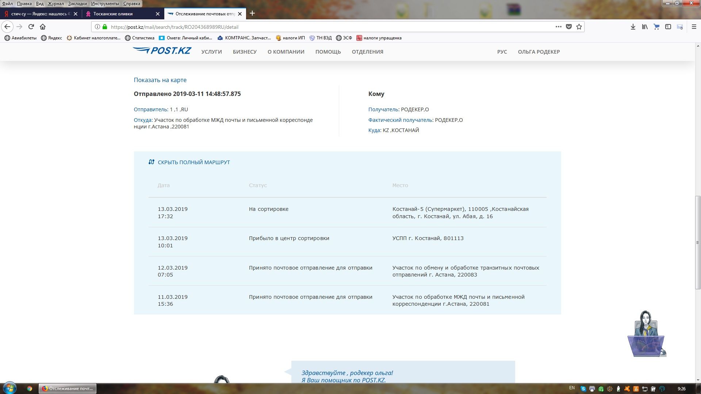The height and width of the screenshot is (394, 701).
Task: Collapse route with Скрыть полный маршрут
Action: 194,162
